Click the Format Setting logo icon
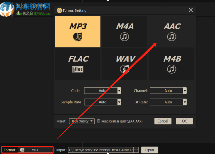Image resolution: width=215 pixels, height=154 pixels. pyautogui.click(x=59, y=10)
